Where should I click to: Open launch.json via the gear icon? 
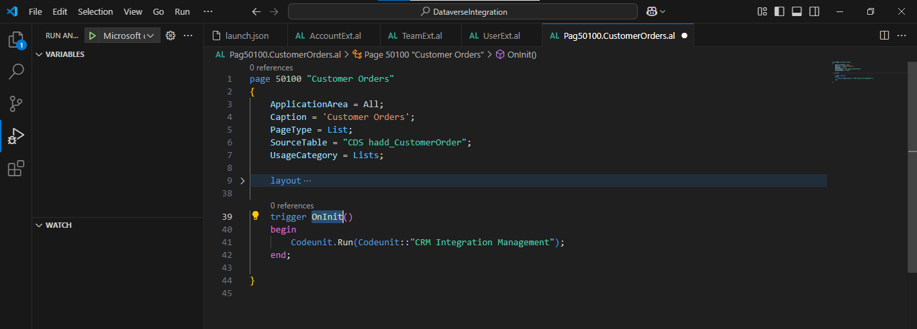pyautogui.click(x=171, y=36)
